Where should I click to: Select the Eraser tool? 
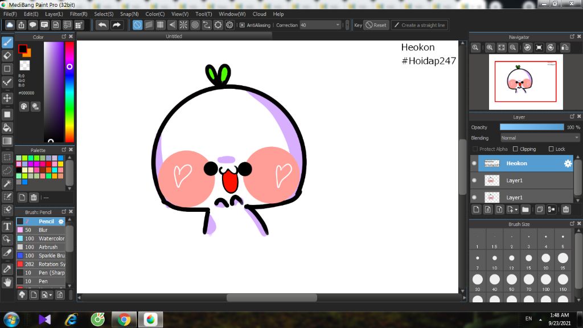point(7,56)
